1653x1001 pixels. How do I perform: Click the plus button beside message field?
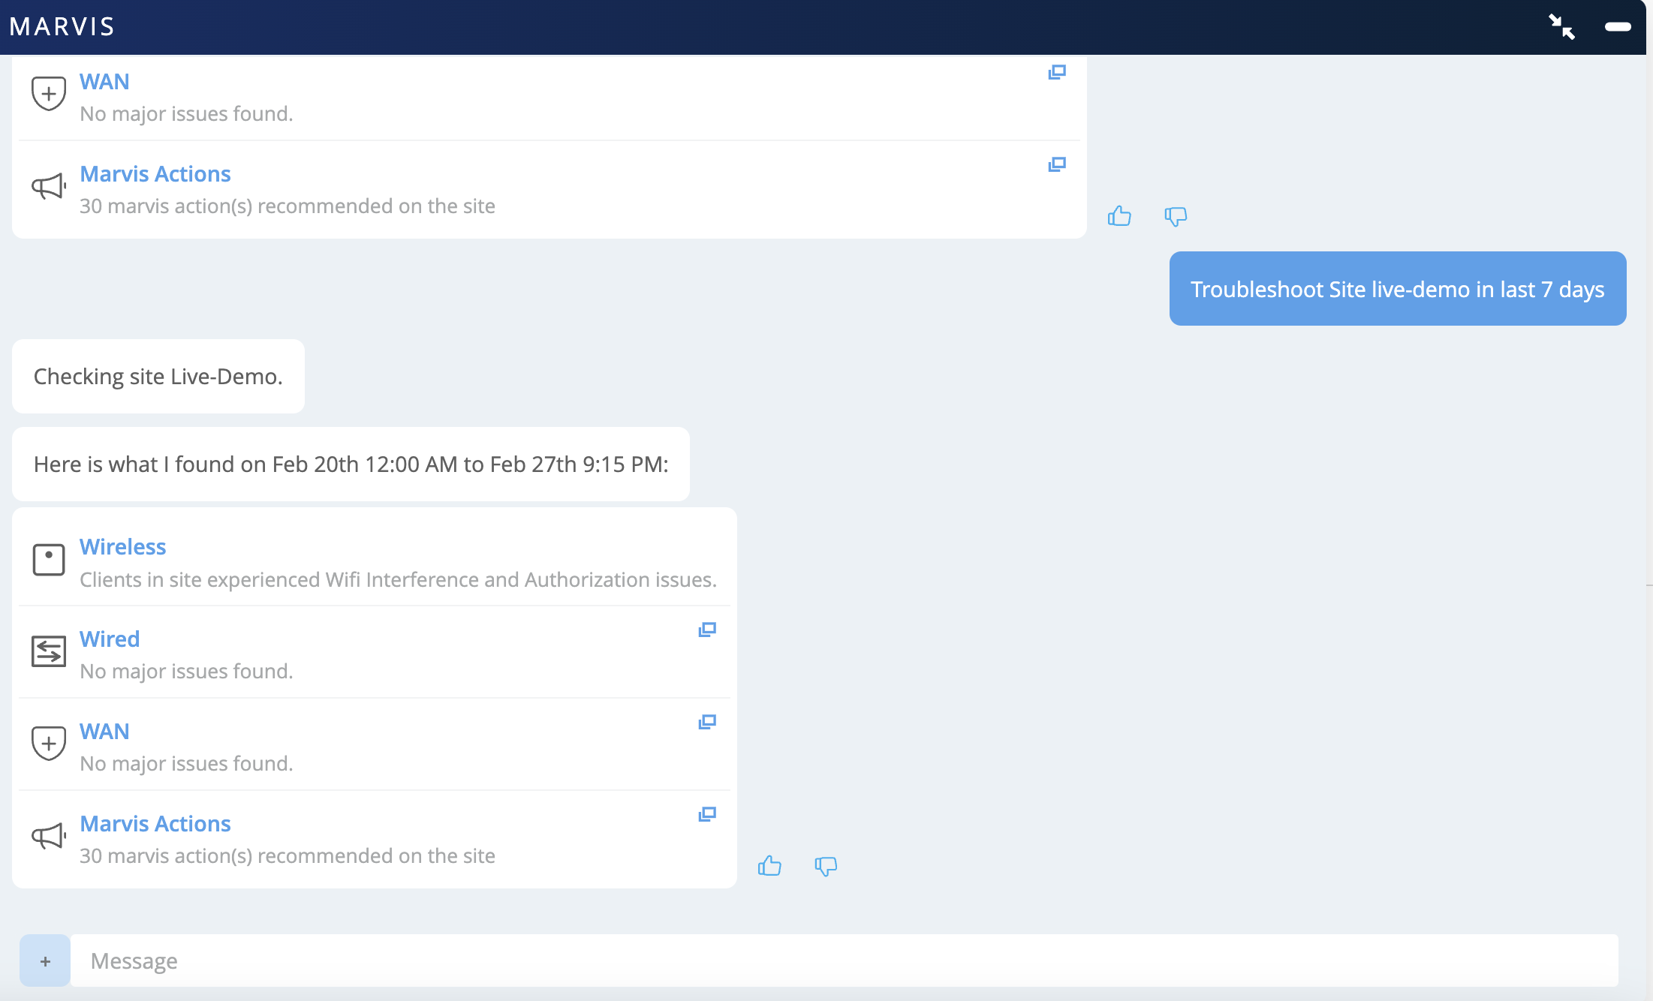[x=45, y=960]
